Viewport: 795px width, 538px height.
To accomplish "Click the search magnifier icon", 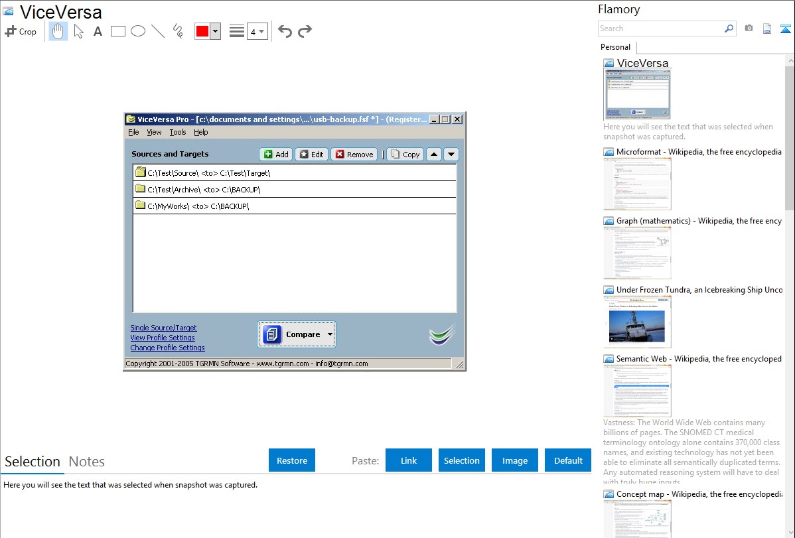I will (x=729, y=29).
